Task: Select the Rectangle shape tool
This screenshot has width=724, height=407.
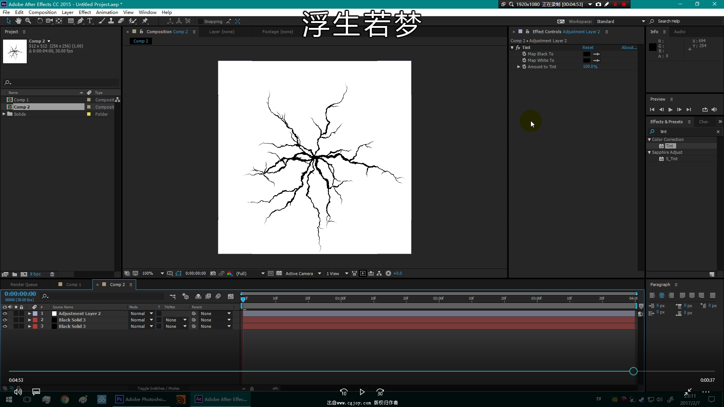Action: (71, 21)
